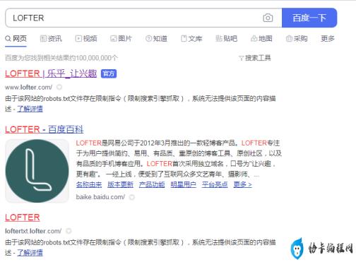Click the icon beside loftertxt.lofter.com/
Viewport: 356px width, 262px height.
(x=69, y=231)
